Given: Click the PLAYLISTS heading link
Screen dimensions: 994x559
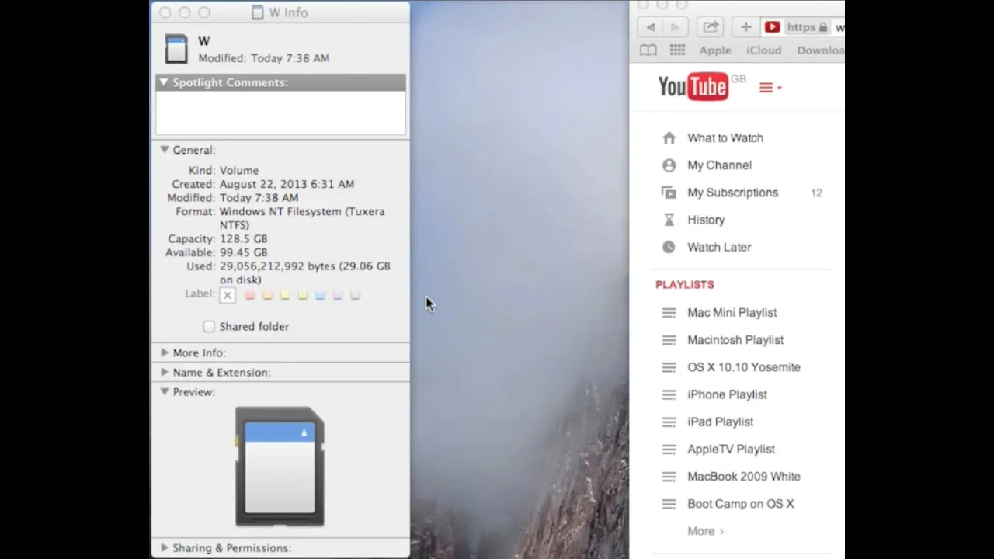Looking at the screenshot, I should 685,285.
